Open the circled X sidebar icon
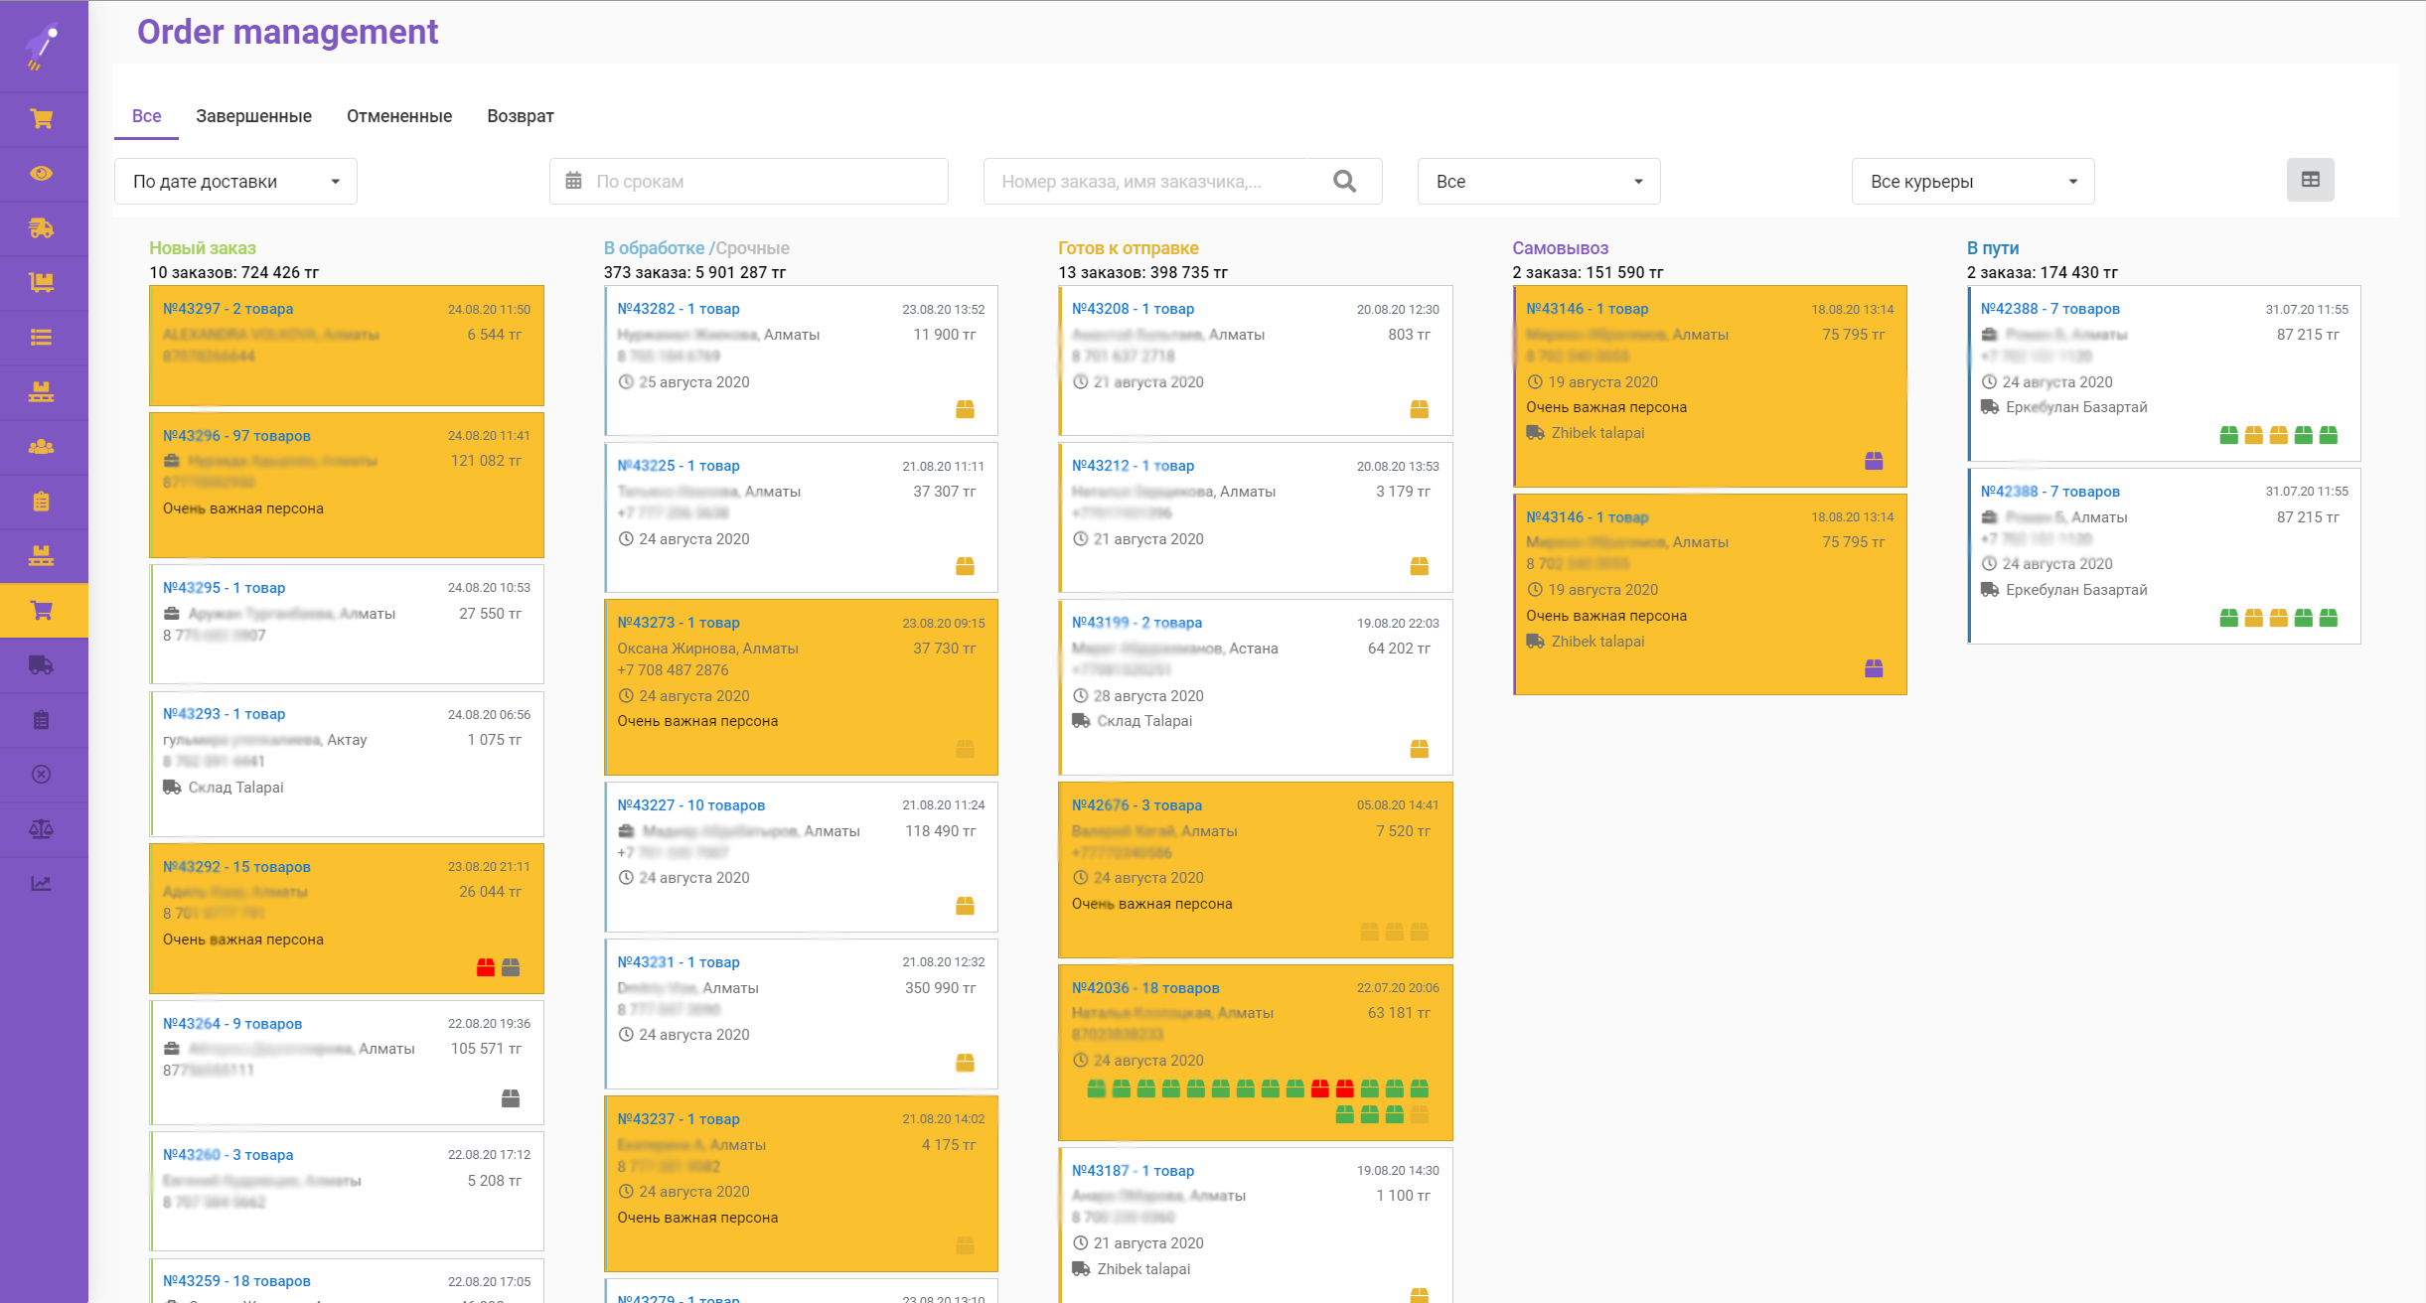This screenshot has height=1303, width=2426. click(x=42, y=775)
